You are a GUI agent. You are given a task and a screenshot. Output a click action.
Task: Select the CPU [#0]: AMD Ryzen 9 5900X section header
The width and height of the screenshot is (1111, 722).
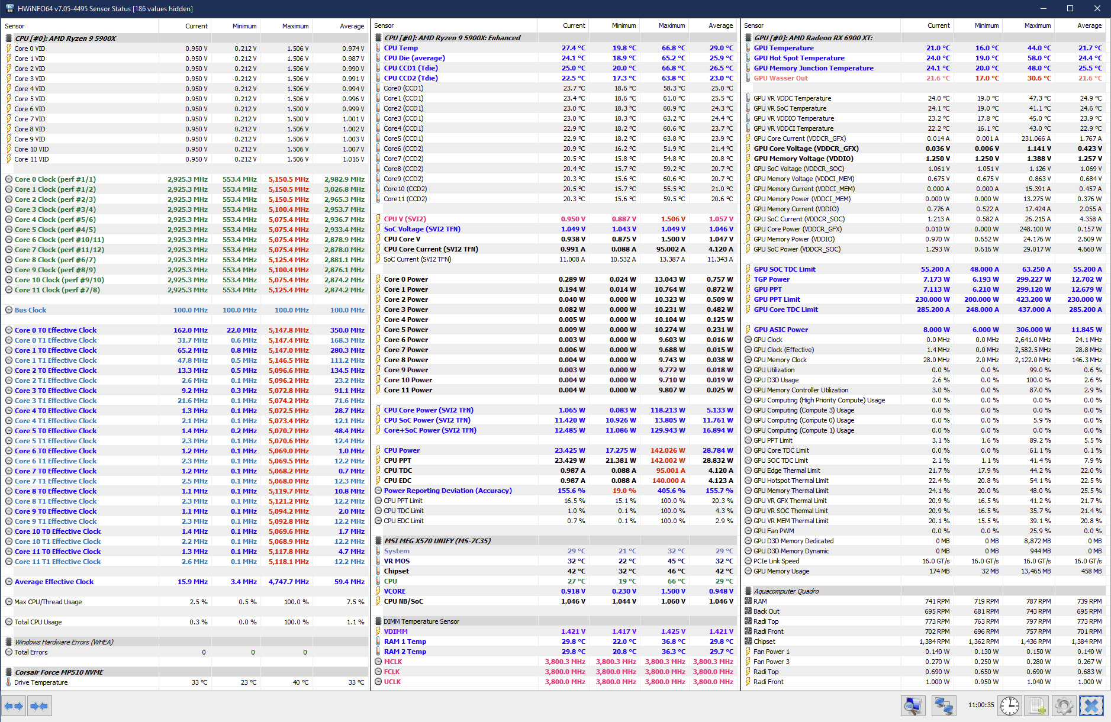pyautogui.click(x=186, y=38)
